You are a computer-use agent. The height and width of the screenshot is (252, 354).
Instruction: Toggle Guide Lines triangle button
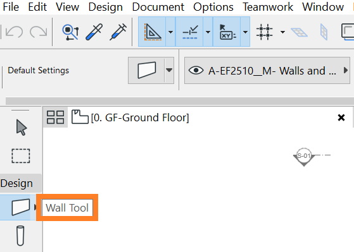(152, 32)
